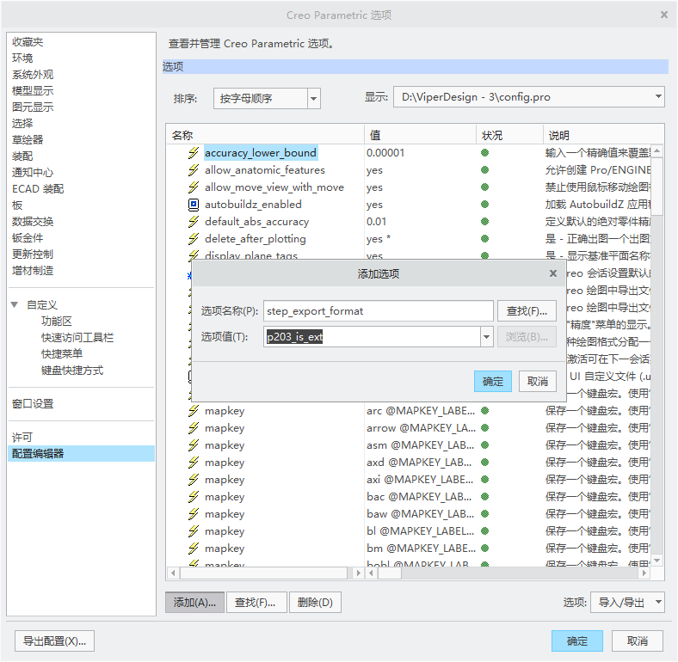678x662 pixels.
Task: Click green status dot for autobuildz_enabled
Action: click(484, 205)
